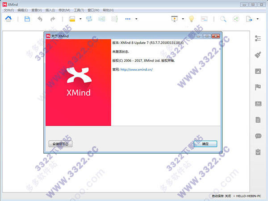This screenshot has height=201, width=268.
Task: Confirm the About dialog with 确定
Action: (x=205, y=144)
